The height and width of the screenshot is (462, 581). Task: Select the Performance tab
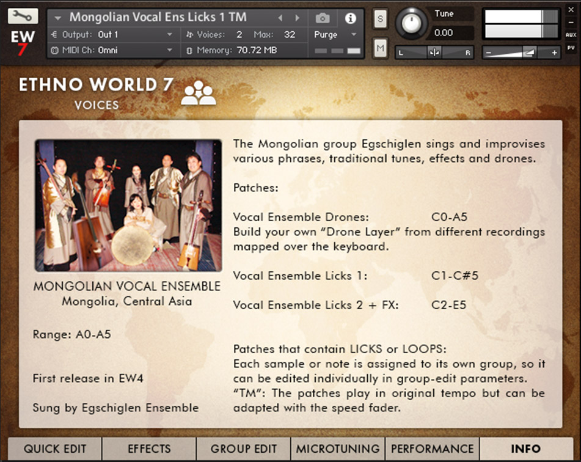coord(432,449)
